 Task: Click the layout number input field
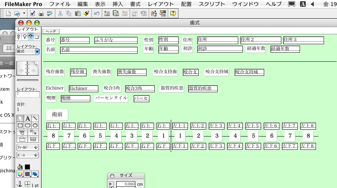[28, 95]
